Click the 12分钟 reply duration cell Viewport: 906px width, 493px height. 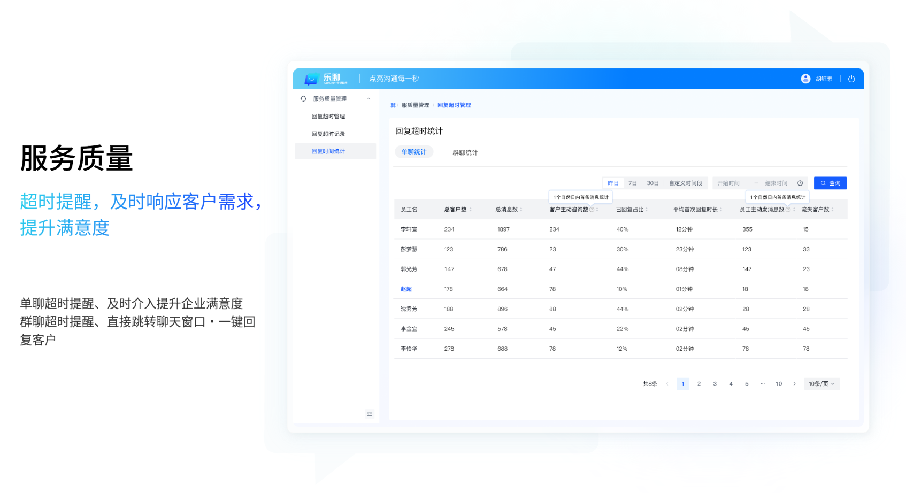(x=684, y=229)
